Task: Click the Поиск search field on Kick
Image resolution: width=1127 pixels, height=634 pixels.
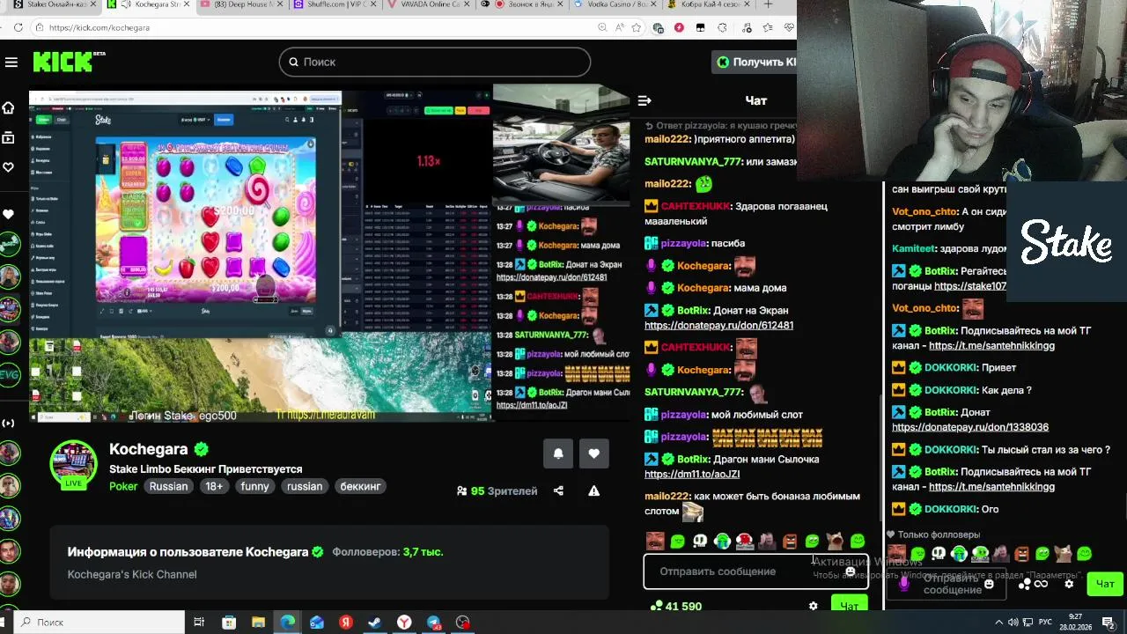Action: 435,62
